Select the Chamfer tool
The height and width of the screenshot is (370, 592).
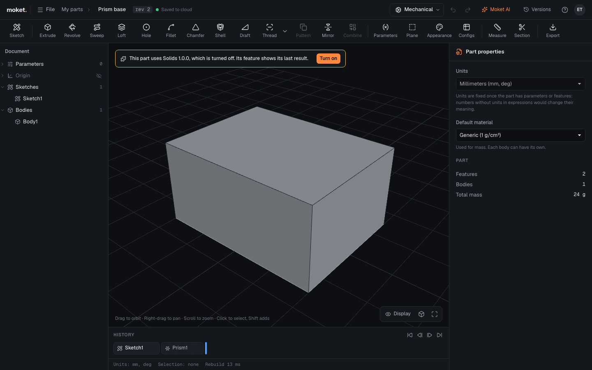[196, 31]
